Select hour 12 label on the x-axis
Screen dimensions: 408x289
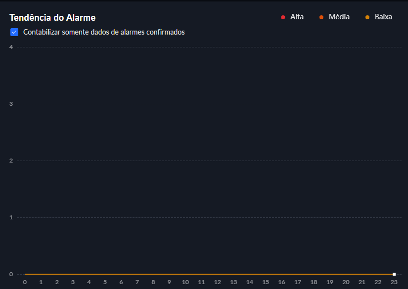[217, 282]
